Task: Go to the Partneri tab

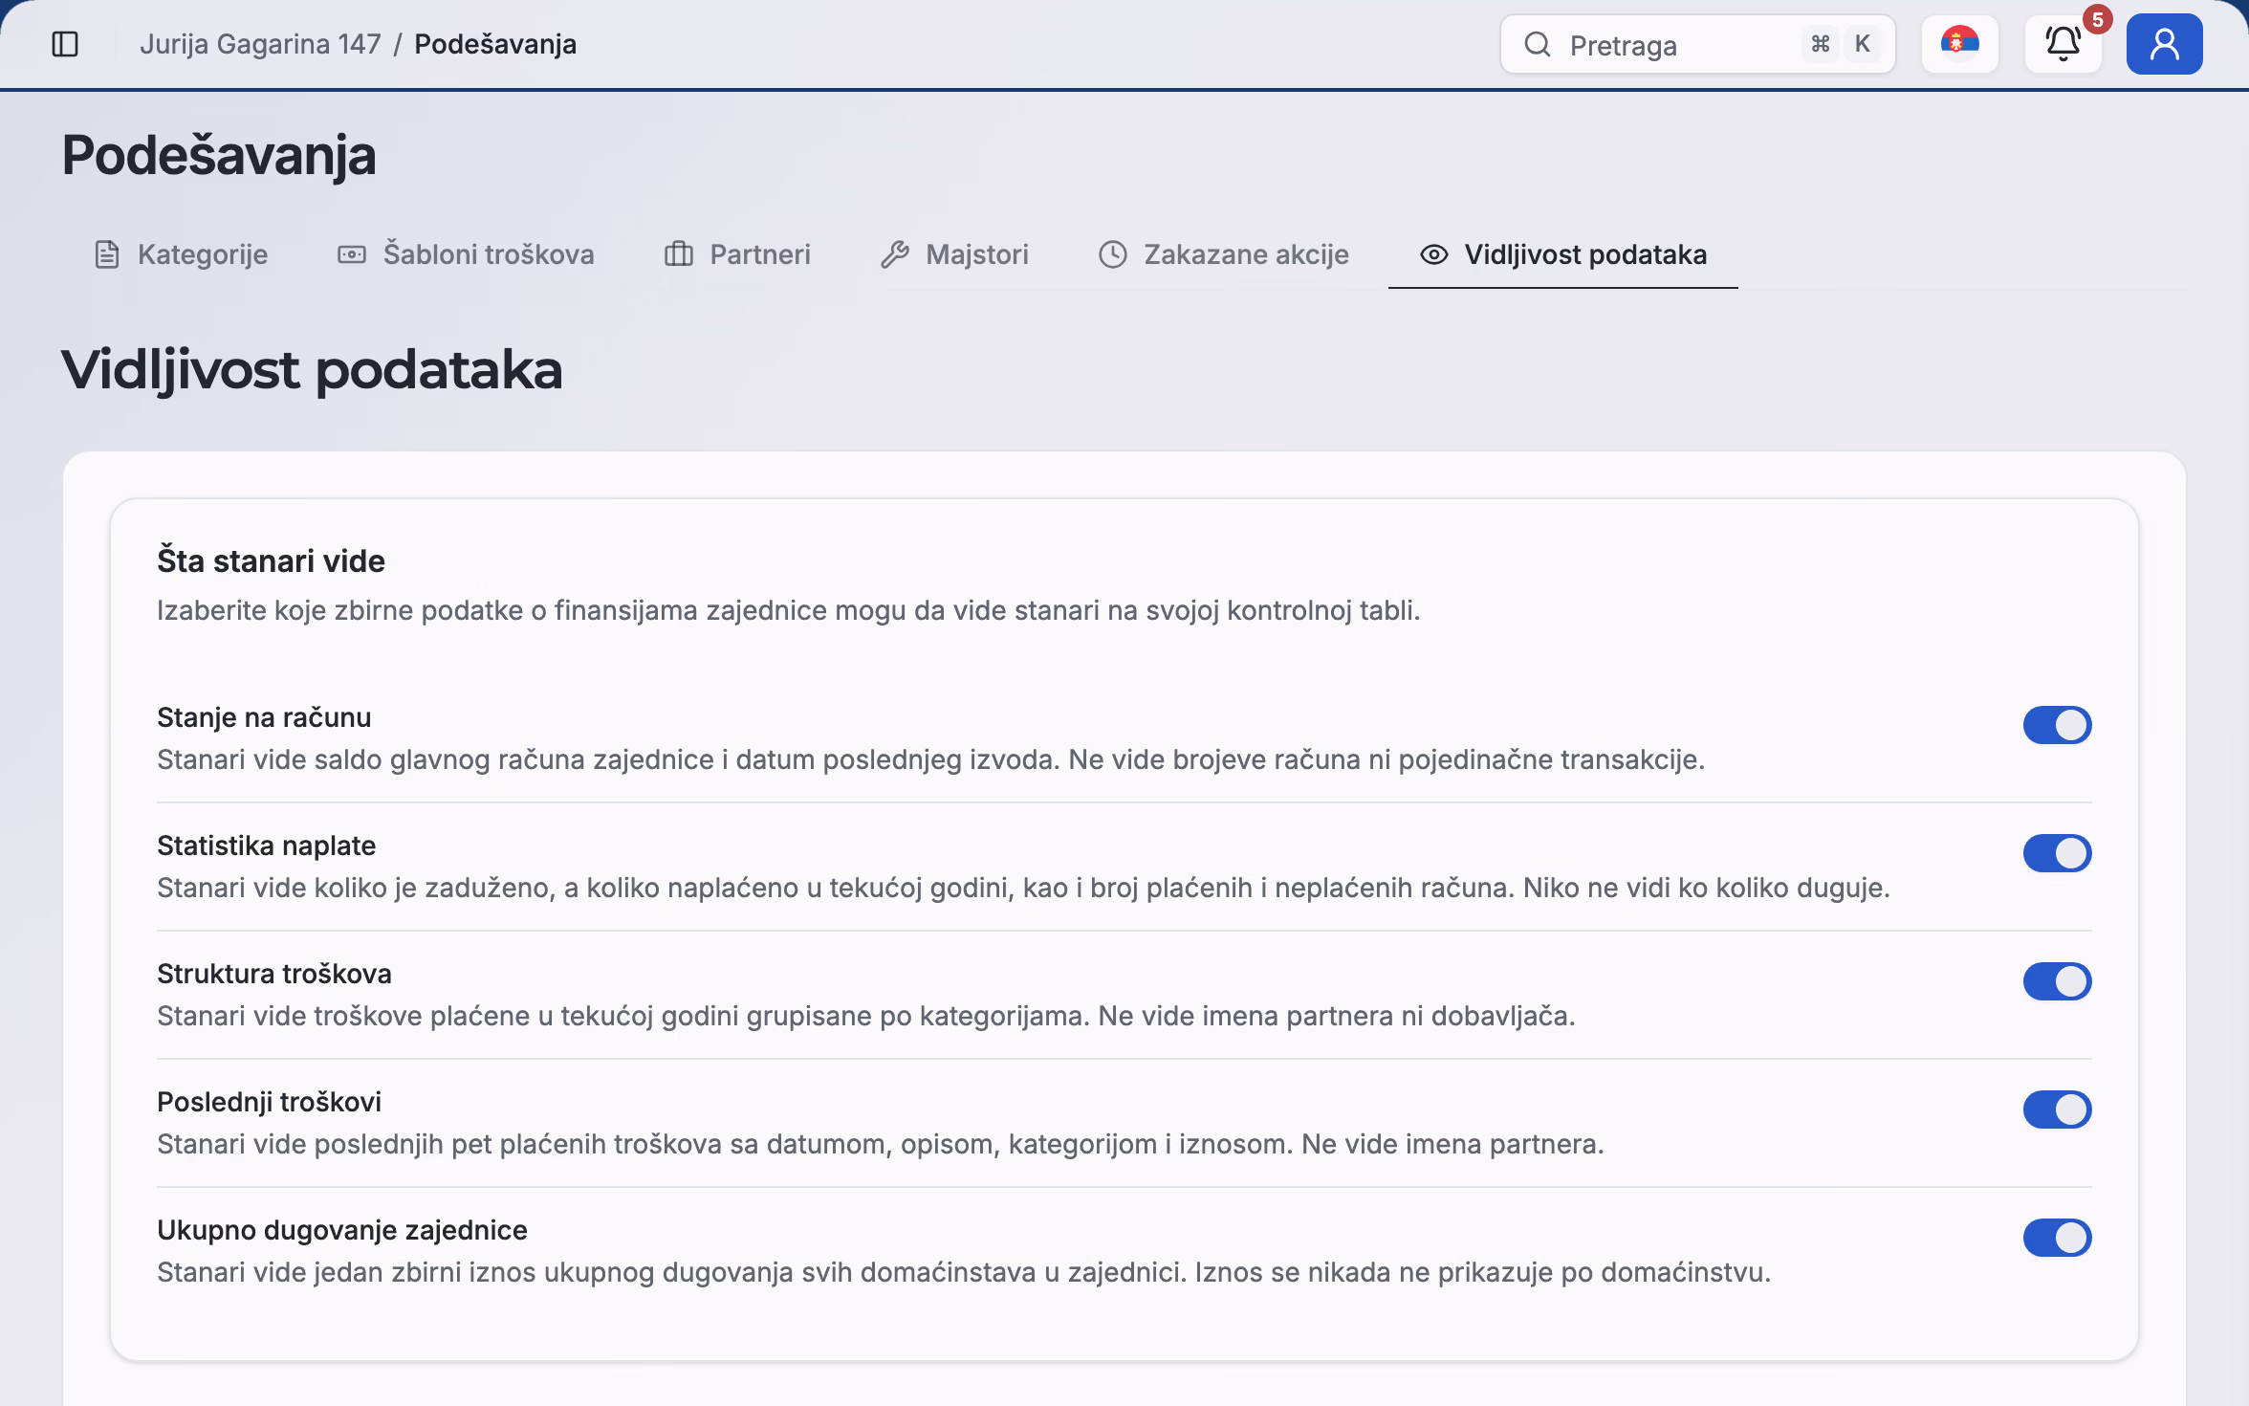Action: (737, 254)
